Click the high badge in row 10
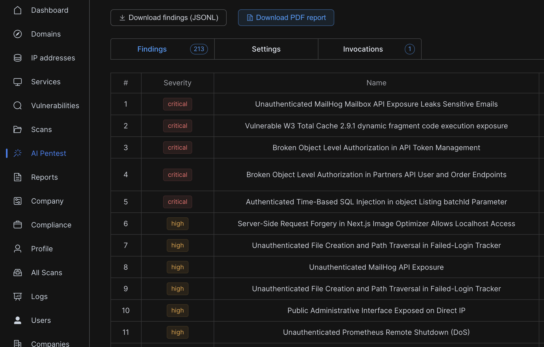The image size is (544, 347). (178, 310)
